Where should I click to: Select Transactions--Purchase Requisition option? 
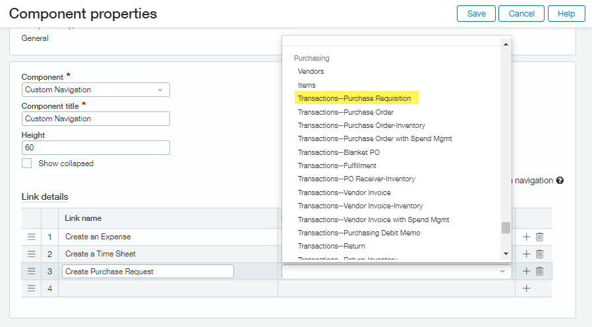click(354, 98)
